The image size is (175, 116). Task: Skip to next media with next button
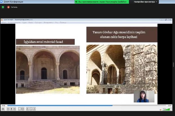coord(14,109)
